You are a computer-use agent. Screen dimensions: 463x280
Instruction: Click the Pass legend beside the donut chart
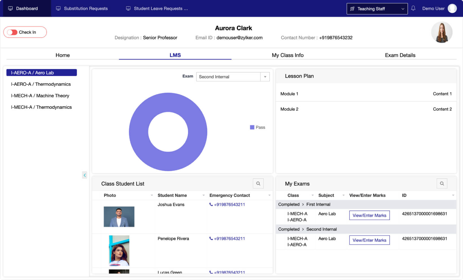[257, 127]
